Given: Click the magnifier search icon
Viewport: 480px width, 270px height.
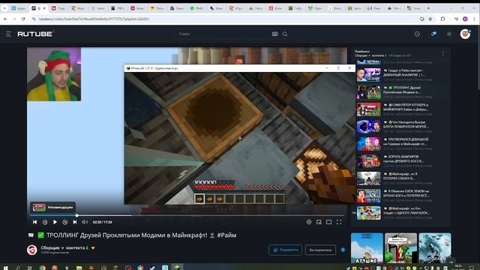Looking at the screenshot, I should (285, 34).
